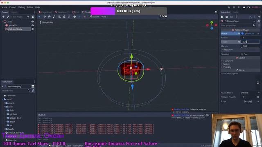Save resource icon in Inspector
Viewport: 262px width, 147px height.
coord(231,17)
